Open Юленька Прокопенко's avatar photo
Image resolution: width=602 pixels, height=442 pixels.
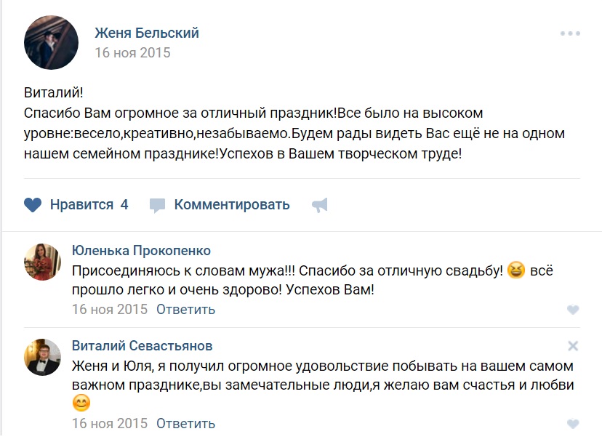pos(43,262)
